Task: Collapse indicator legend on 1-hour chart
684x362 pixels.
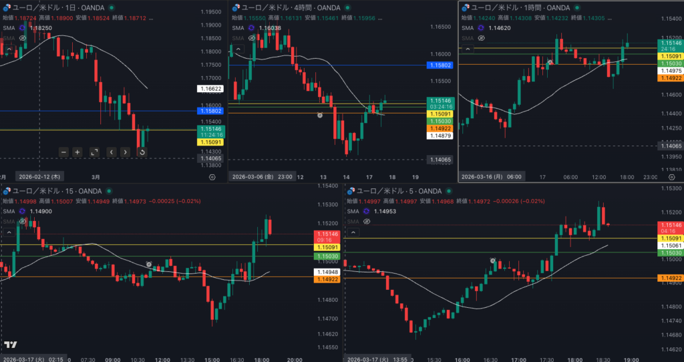Action: (x=468, y=49)
